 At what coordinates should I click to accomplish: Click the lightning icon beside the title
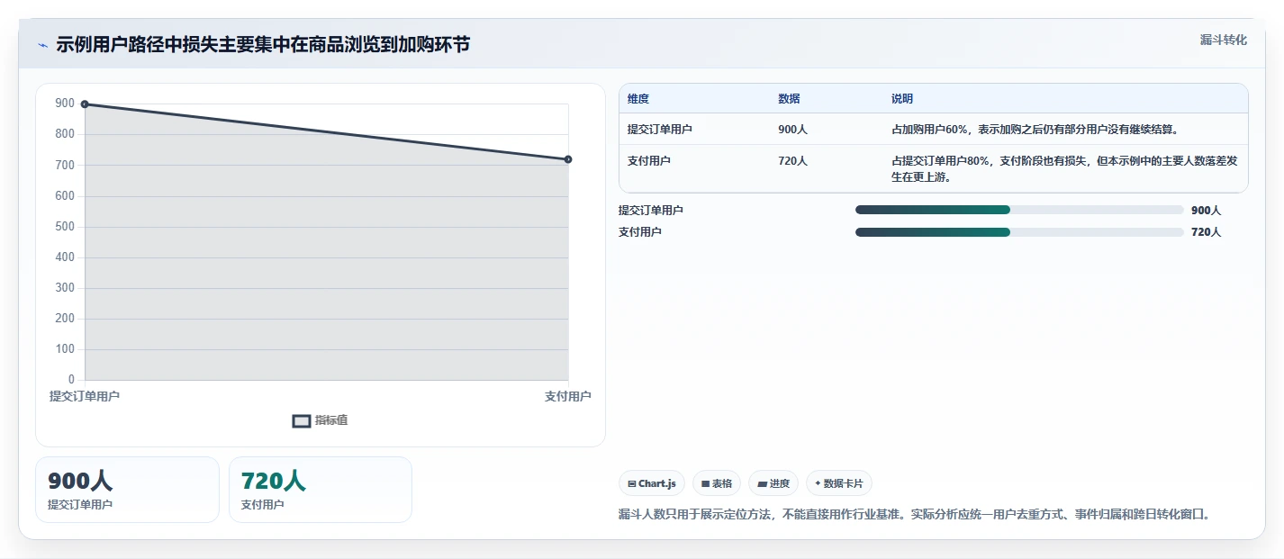[42, 45]
